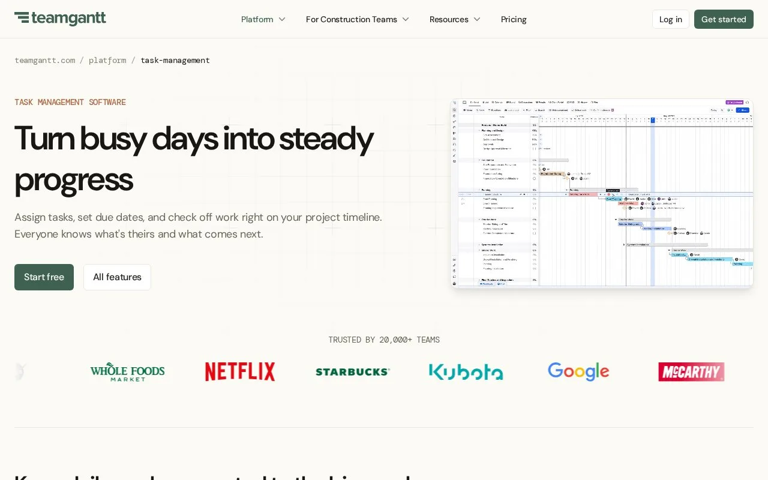
Task: Click the "Turn busy days into steady progress" heading
Action: click(194, 158)
